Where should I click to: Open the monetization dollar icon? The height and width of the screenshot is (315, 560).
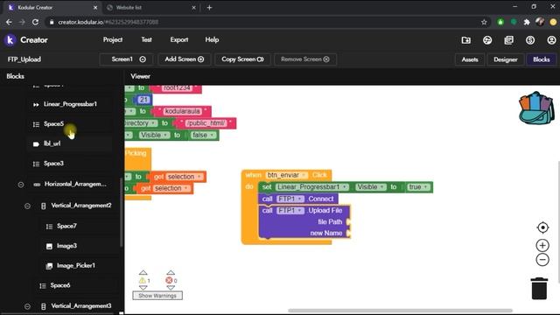[x=530, y=40]
